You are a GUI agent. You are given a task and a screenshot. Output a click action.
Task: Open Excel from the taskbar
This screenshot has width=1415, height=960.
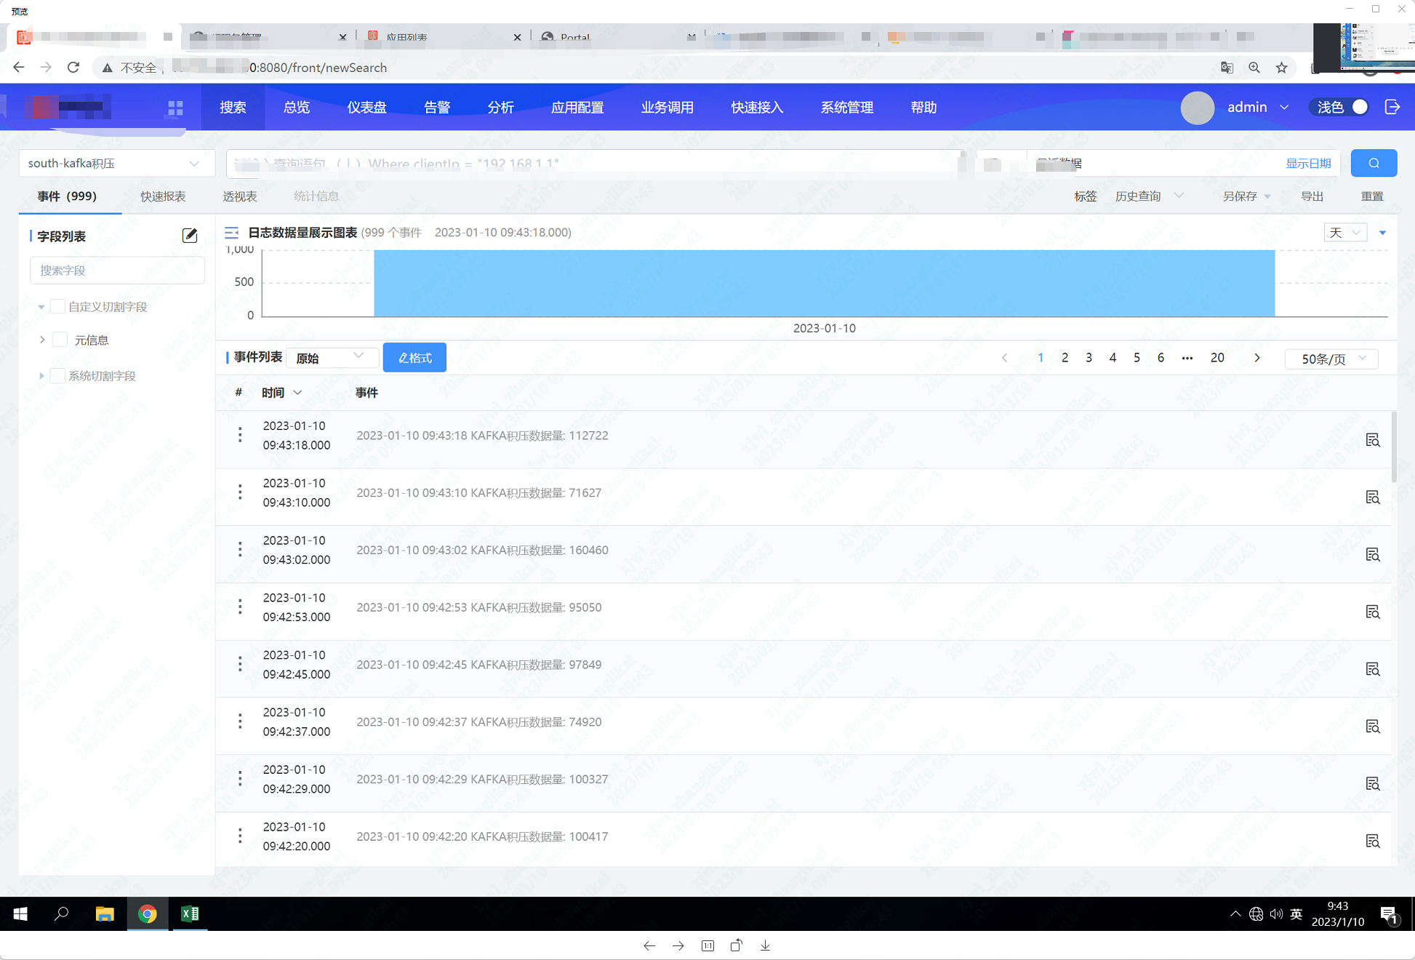[x=190, y=913]
